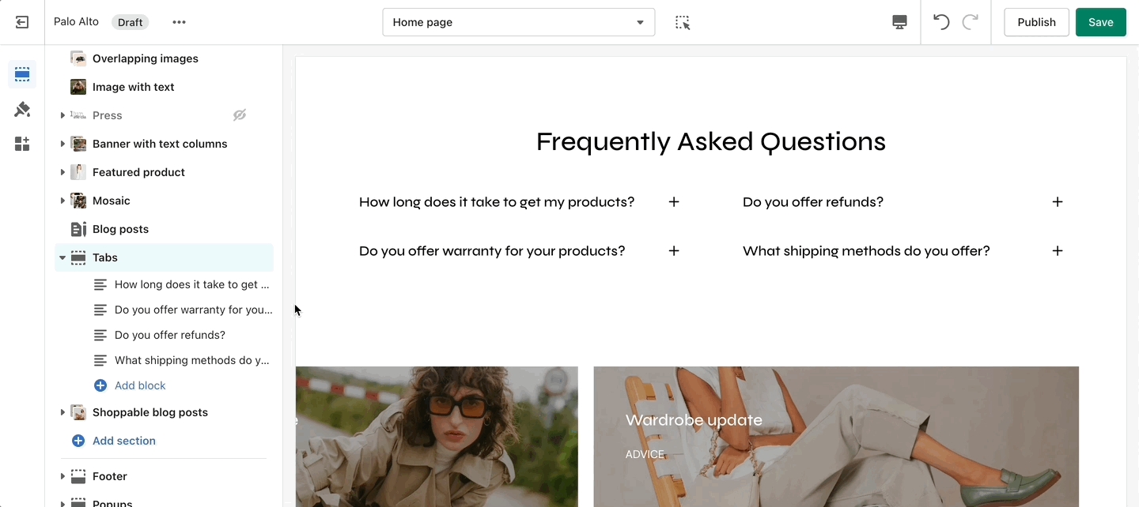Toggle the inspector selection tool
The height and width of the screenshot is (507, 1139).
tap(683, 22)
